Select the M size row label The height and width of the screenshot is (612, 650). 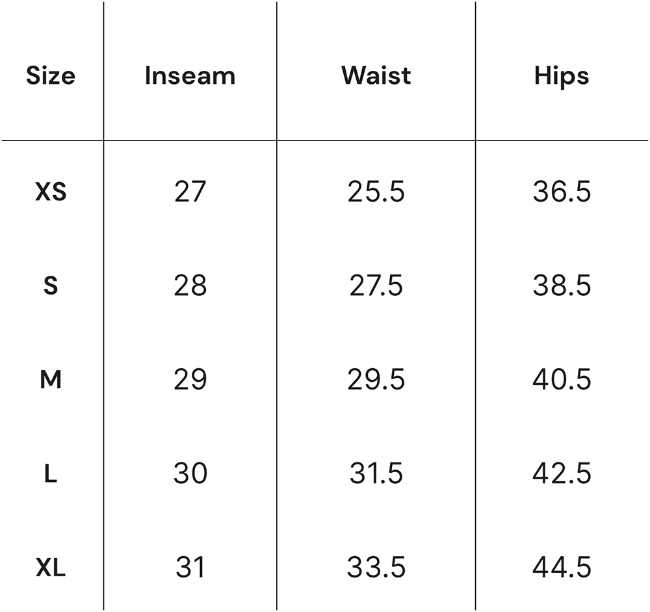pos(51,380)
